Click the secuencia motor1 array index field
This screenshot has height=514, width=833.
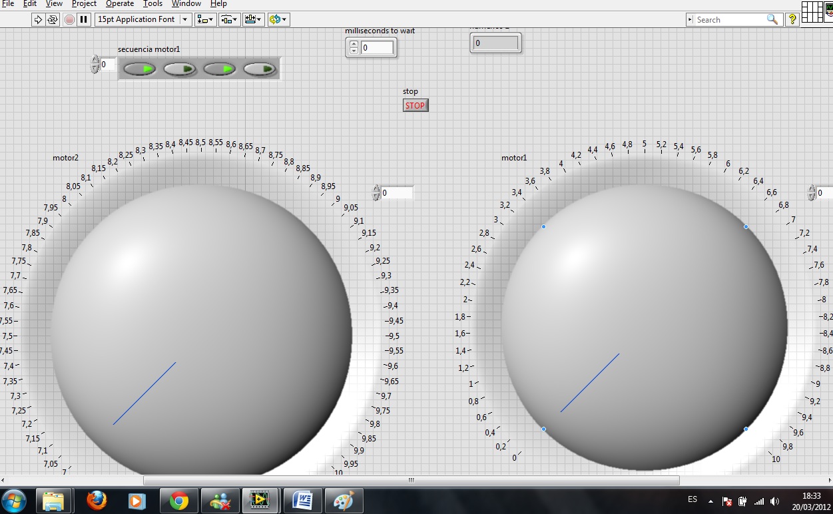point(107,65)
